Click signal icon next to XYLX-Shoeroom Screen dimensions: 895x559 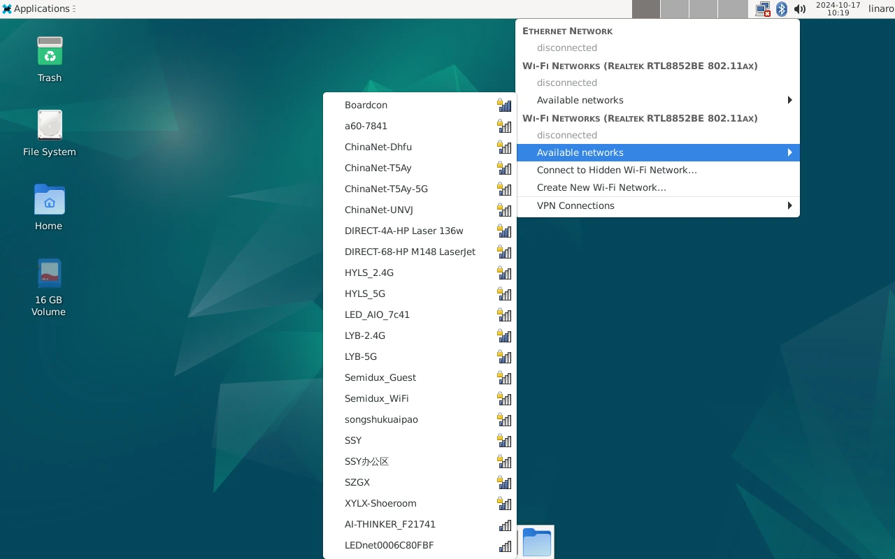pos(504,503)
